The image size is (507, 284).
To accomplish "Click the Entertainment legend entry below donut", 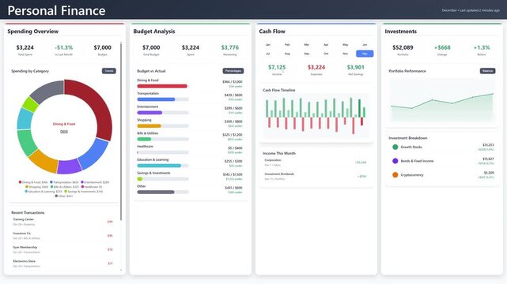I will coord(95,182).
